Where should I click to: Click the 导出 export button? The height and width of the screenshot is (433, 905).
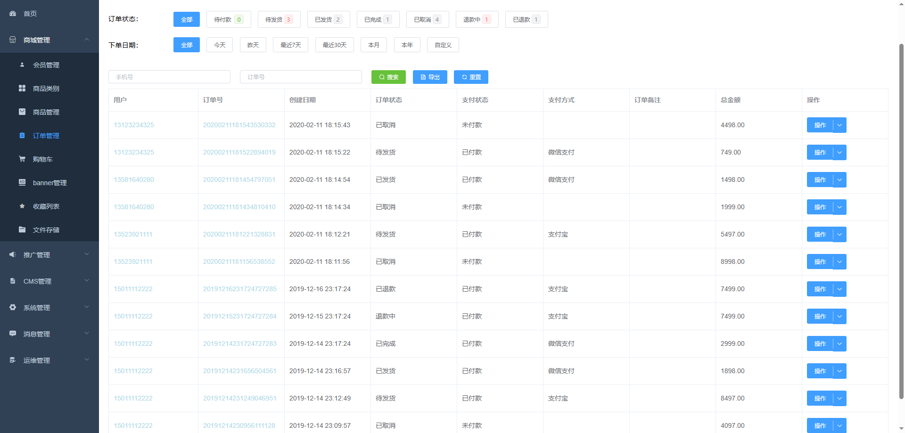430,77
